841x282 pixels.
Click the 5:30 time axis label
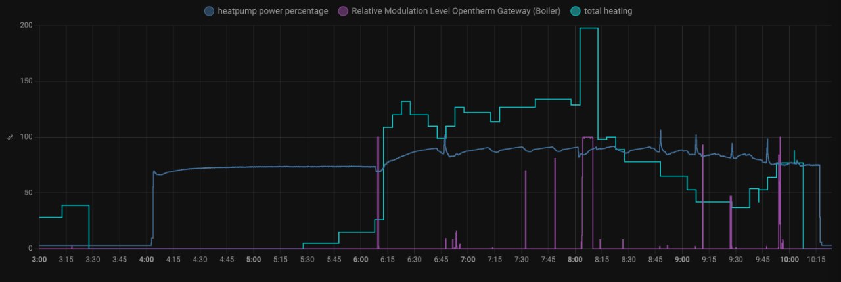click(307, 260)
